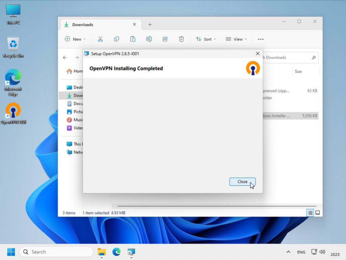
Task: Click the volume speaker icon in system tray
Action: pyautogui.click(x=322, y=252)
